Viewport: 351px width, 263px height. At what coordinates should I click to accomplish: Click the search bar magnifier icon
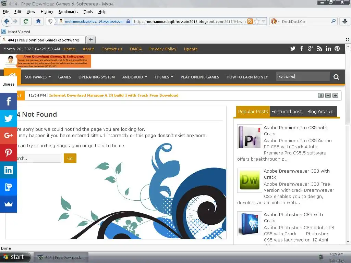click(333, 21)
